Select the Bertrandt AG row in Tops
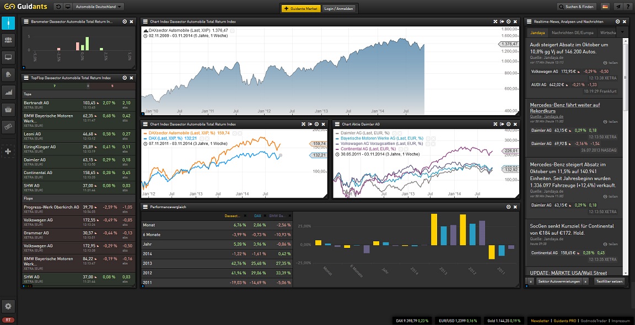Screen dimensions: 635x325 pos(78,105)
